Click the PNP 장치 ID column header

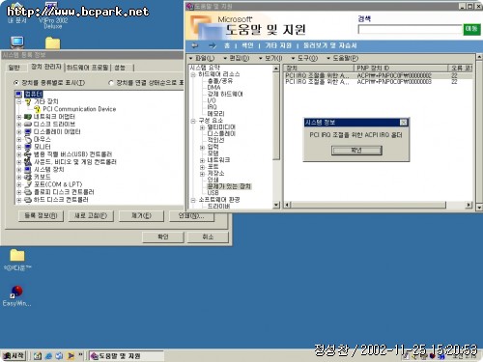pyautogui.click(x=401, y=68)
